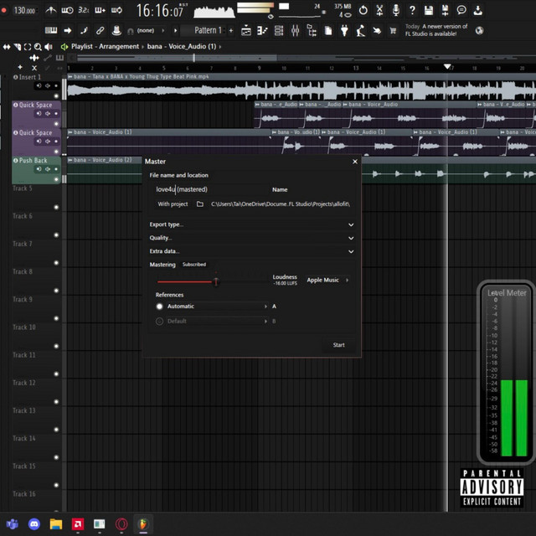Click the With project location button

pyautogui.click(x=173, y=204)
